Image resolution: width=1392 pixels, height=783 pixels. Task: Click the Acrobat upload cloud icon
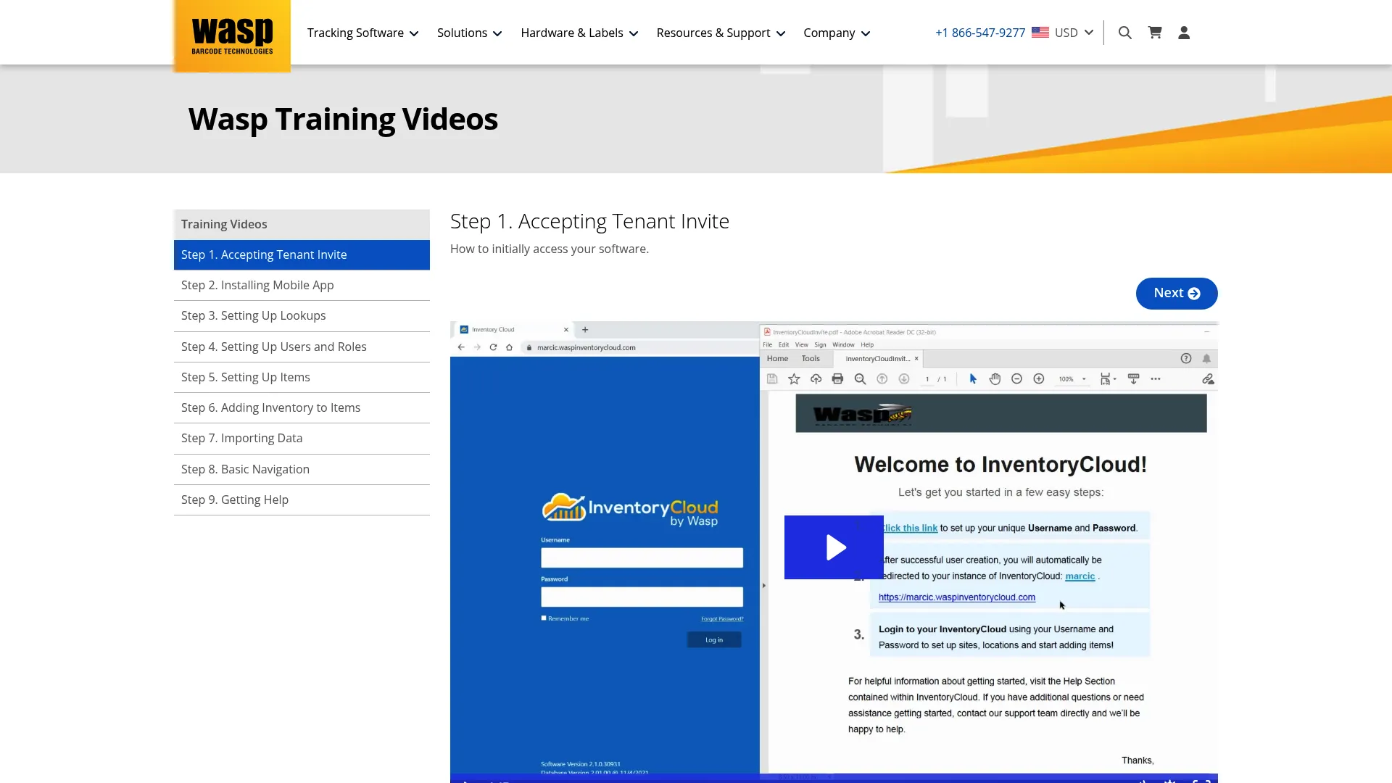coord(816,378)
